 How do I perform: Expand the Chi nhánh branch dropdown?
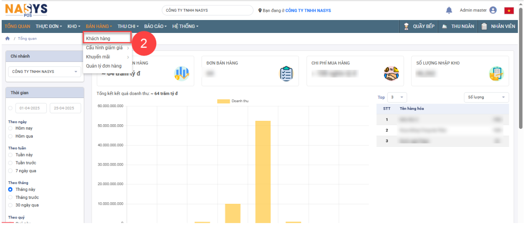pyautogui.click(x=45, y=72)
